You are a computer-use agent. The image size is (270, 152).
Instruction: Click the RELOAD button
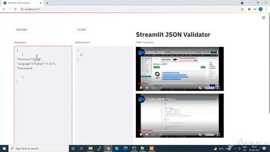[x=22, y=30]
